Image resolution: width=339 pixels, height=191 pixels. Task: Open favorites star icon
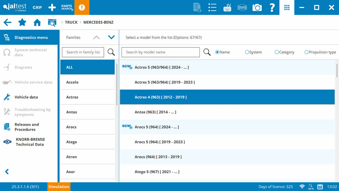[22, 22]
